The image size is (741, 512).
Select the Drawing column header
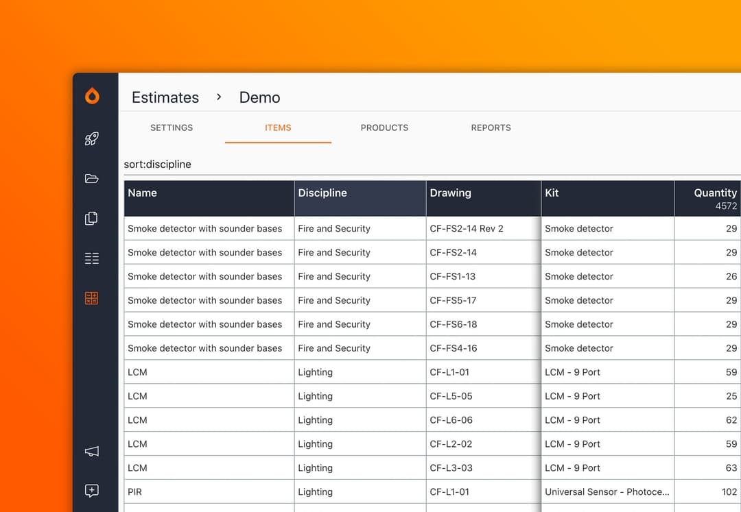coord(451,193)
